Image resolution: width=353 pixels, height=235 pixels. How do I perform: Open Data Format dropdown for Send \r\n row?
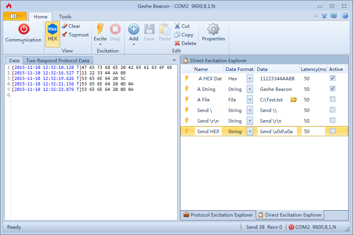[250, 121]
